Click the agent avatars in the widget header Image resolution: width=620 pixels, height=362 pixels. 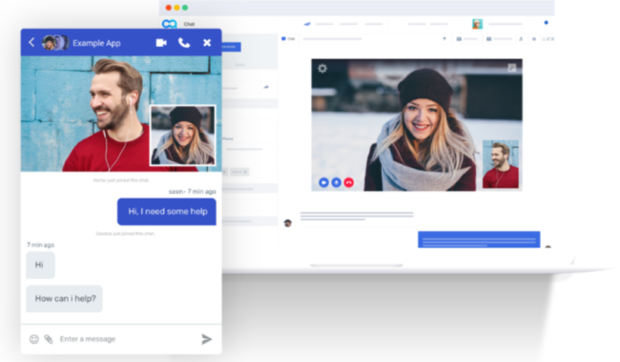55,42
